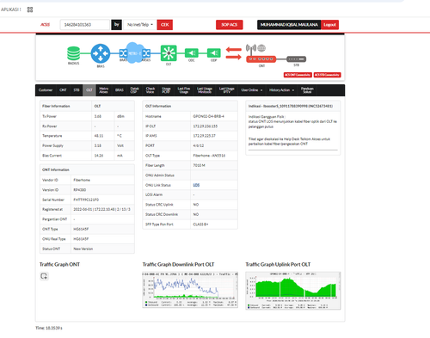The image size is (430, 338).
Task: Click the green OLT switch icon
Action: [x=169, y=53]
